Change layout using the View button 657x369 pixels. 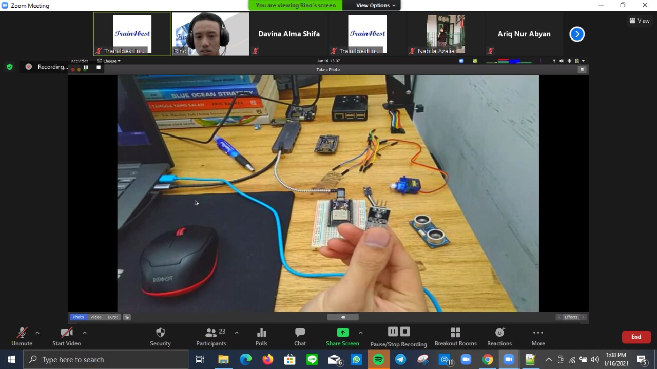coord(640,21)
